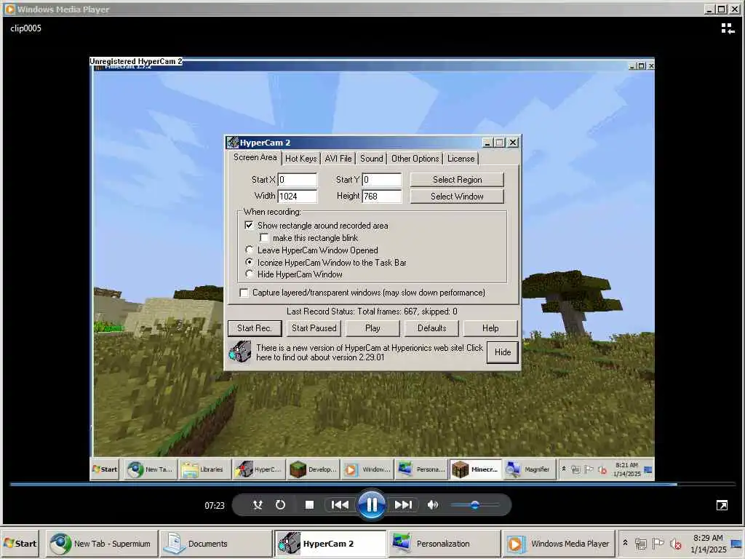Open the Sound tab
745x559 pixels.
pyautogui.click(x=372, y=159)
